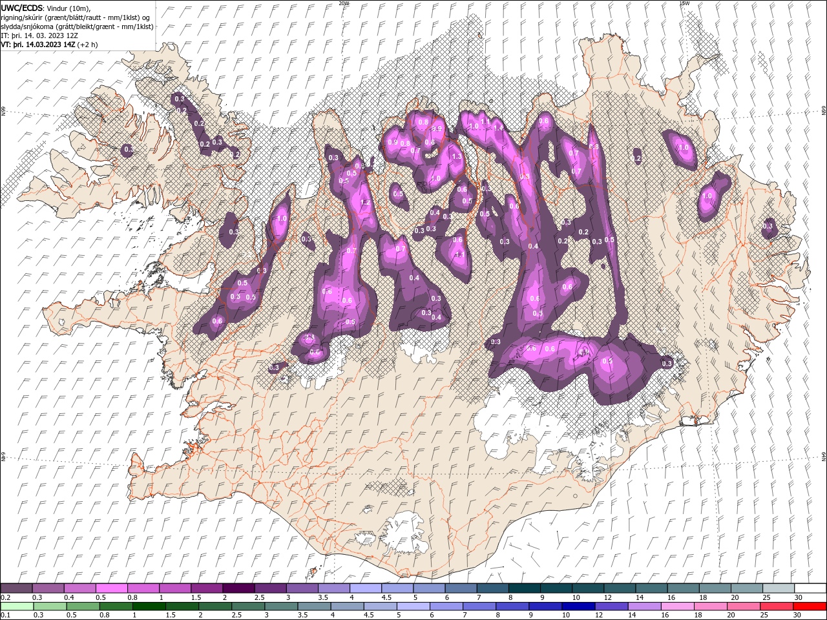Pick the dark purple upper swatch starting at 2

pyautogui.click(x=238, y=588)
